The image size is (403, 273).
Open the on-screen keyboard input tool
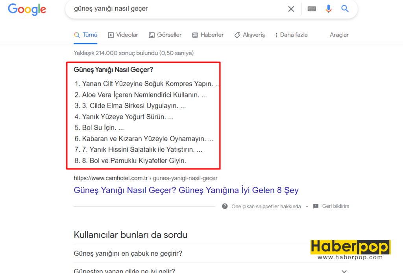[x=312, y=9]
